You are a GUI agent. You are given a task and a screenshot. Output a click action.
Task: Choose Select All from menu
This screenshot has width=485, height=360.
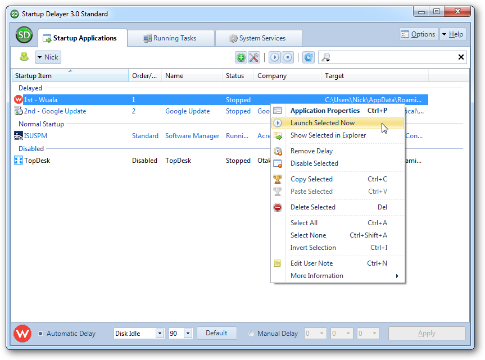click(338, 223)
